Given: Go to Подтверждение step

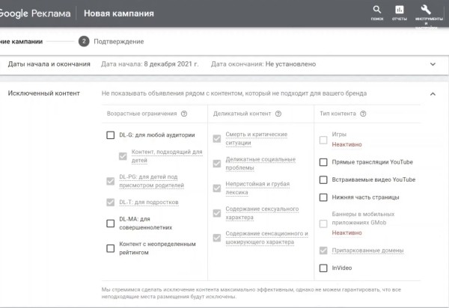Looking at the screenshot, I should [119, 41].
